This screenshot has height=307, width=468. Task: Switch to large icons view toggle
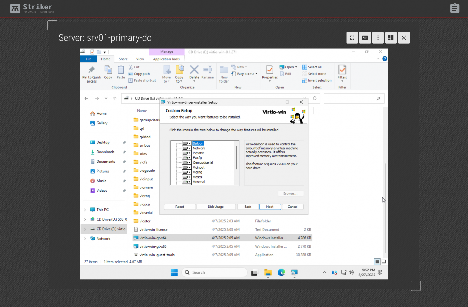tap(384, 262)
